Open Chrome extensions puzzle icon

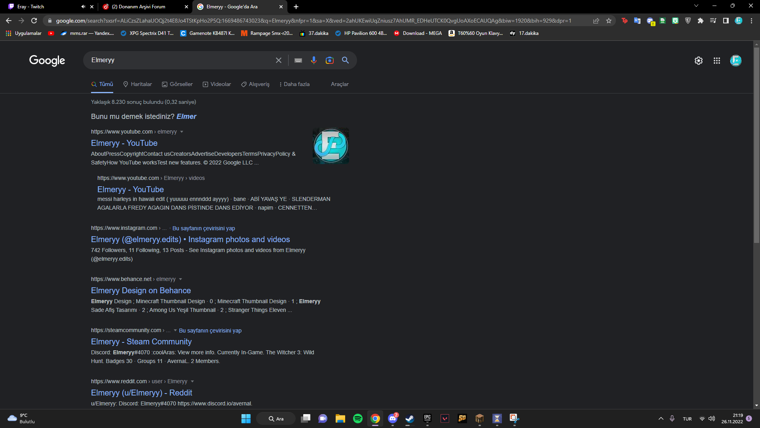(x=701, y=21)
